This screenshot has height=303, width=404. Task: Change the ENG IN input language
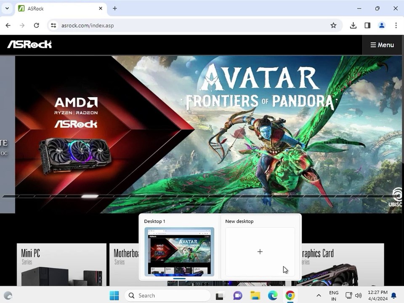(x=334, y=295)
